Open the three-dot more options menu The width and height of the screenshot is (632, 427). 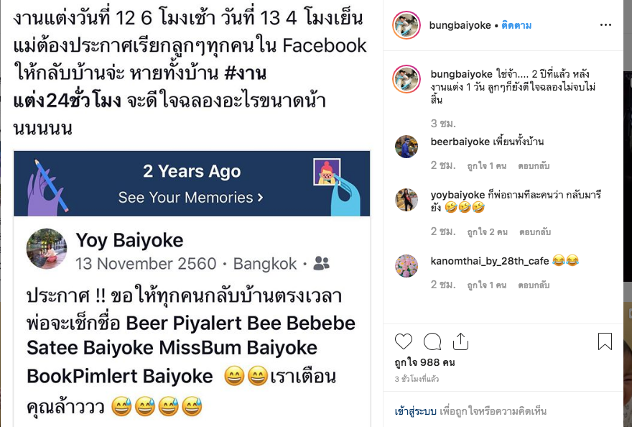point(605,25)
